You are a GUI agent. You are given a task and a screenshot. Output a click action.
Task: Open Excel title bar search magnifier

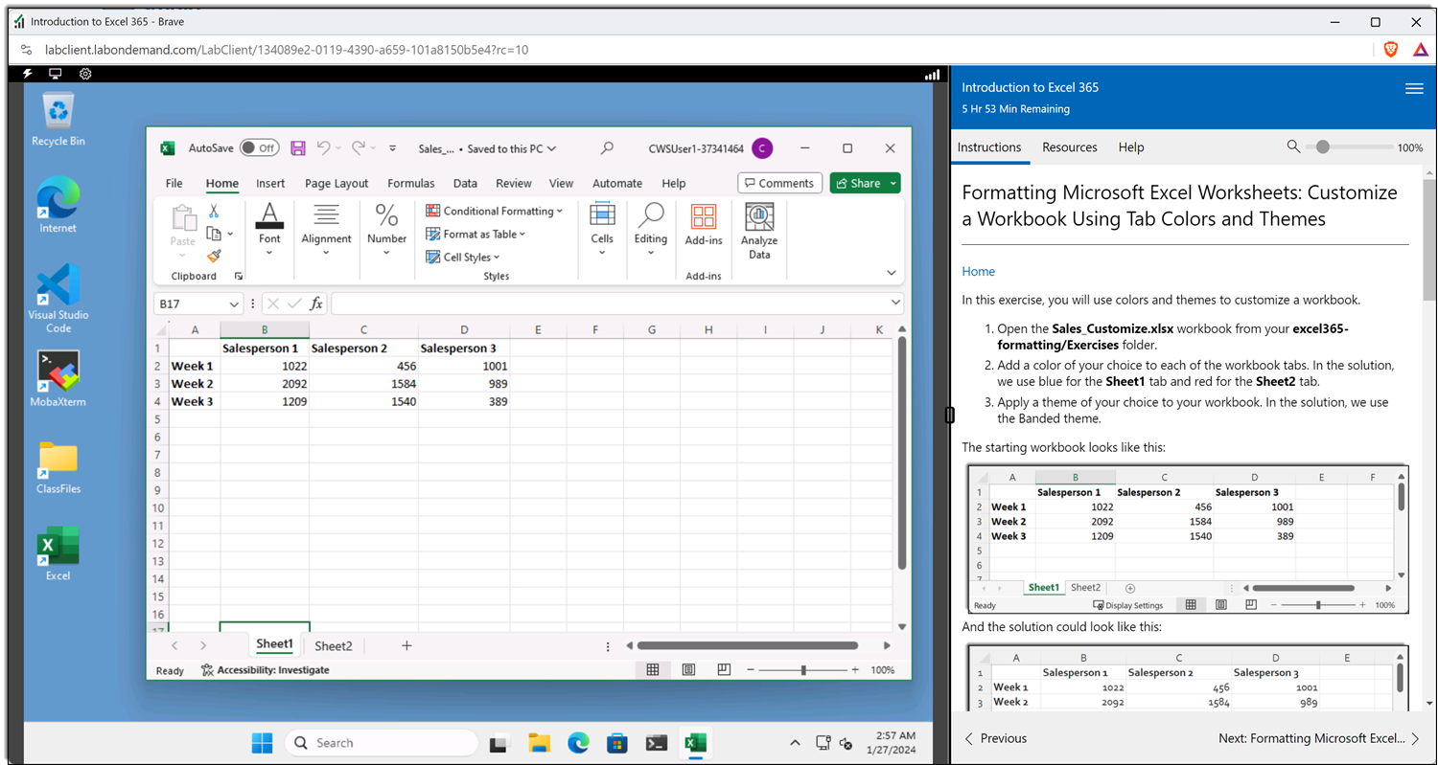[x=607, y=148]
